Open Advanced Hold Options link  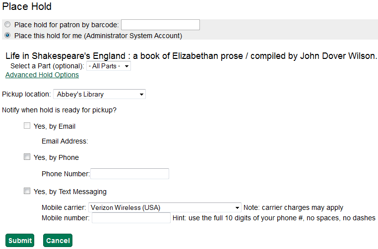tap(42, 75)
